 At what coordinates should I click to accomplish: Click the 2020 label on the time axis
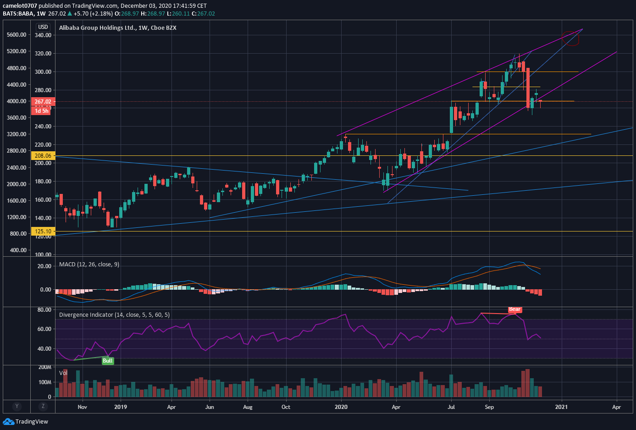341,407
